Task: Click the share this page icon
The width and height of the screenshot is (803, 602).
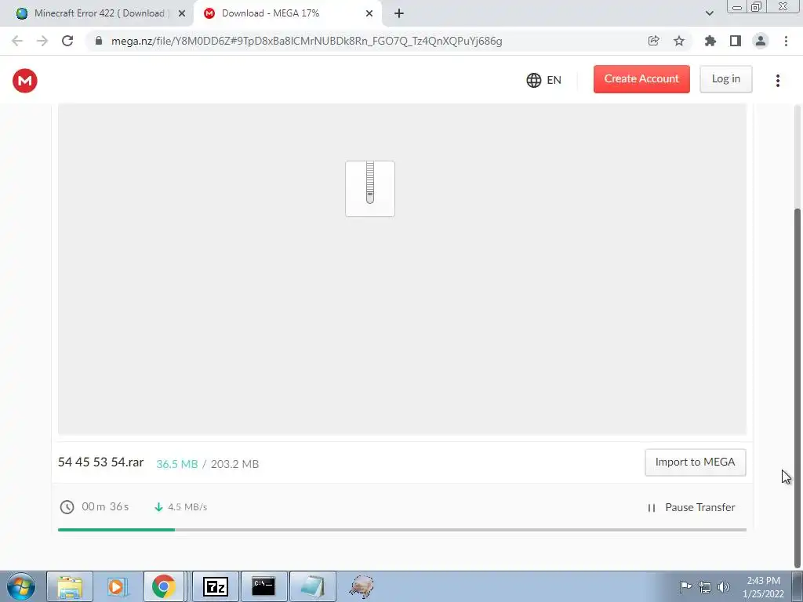Action: coord(653,41)
